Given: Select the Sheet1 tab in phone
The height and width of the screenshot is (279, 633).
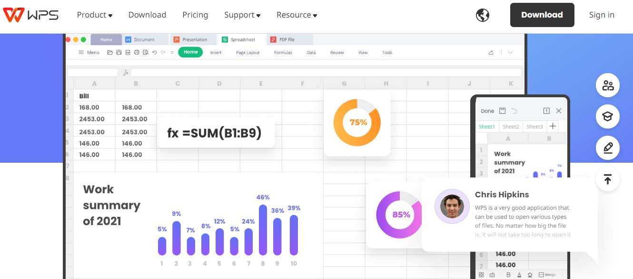Looking at the screenshot, I should point(487,127).
